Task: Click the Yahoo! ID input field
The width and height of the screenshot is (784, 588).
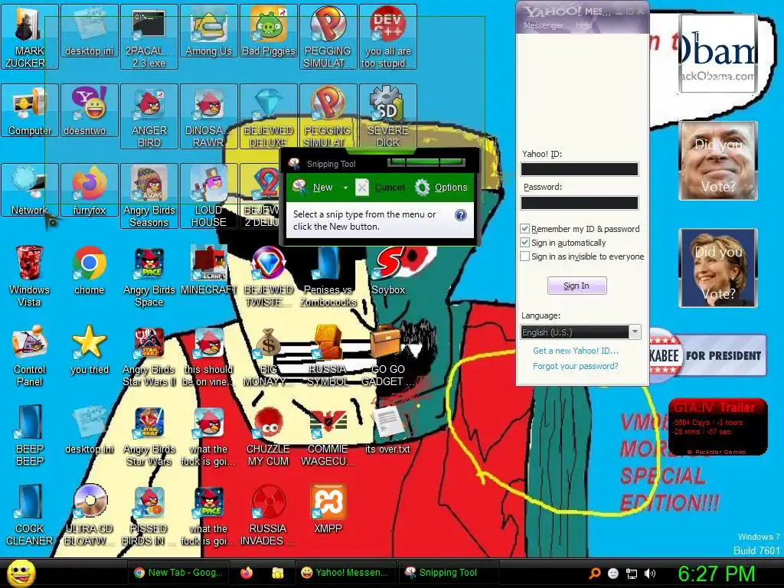Action: point(580,169)
